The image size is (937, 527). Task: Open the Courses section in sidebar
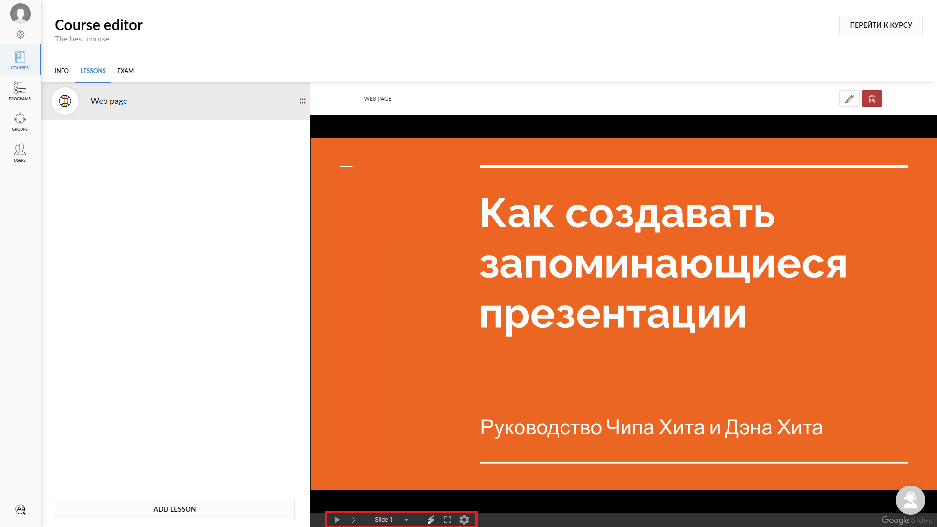(20, 60)
